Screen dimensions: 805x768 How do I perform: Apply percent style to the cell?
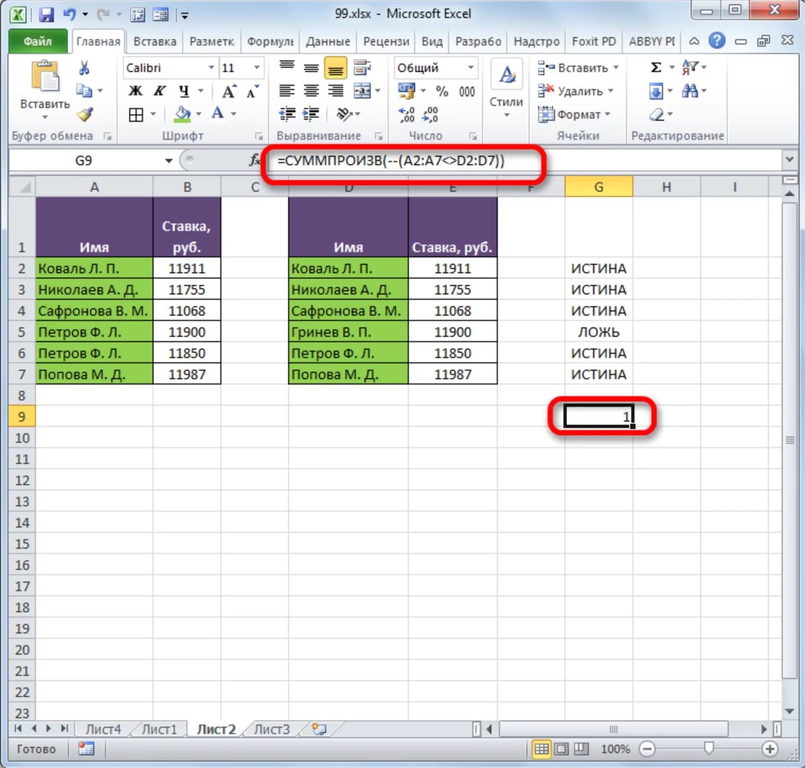[x=442, y=91]
